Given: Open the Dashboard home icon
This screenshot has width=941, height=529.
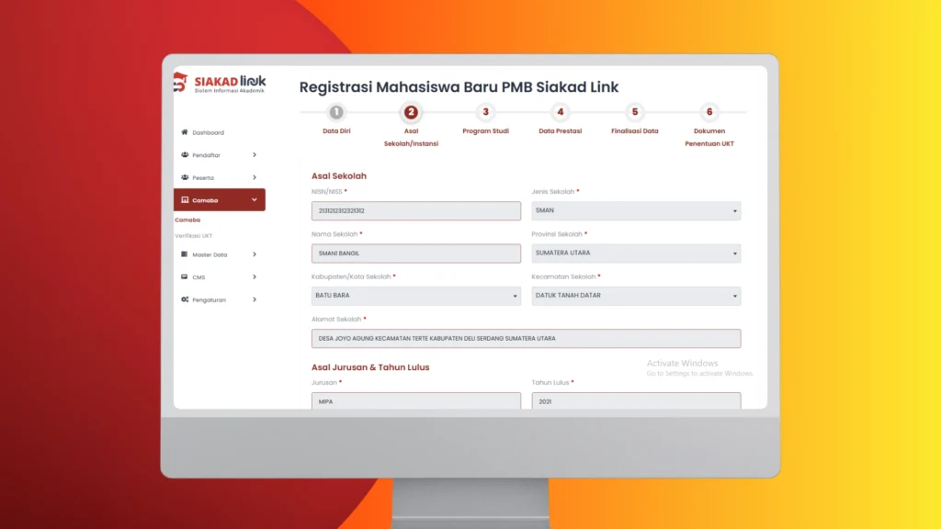Looking at the screenshot, I should tap(184, 132).
